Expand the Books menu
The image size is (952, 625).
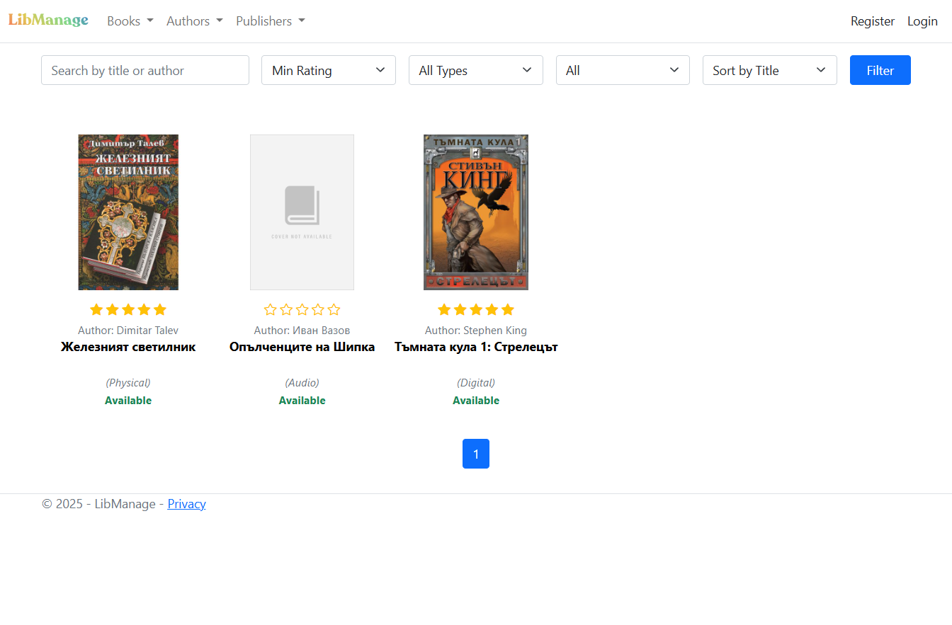[130, 21]
